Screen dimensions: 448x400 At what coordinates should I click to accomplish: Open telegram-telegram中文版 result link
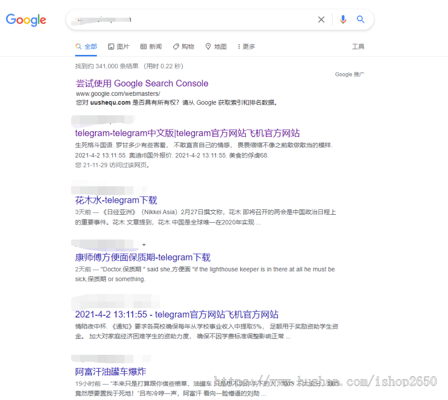(188, 133)
